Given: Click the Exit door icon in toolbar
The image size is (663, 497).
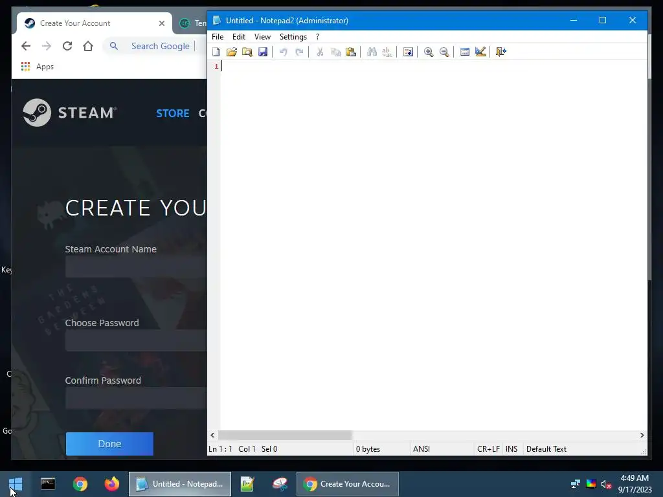Looking at the screenshot, I should 501,52.
